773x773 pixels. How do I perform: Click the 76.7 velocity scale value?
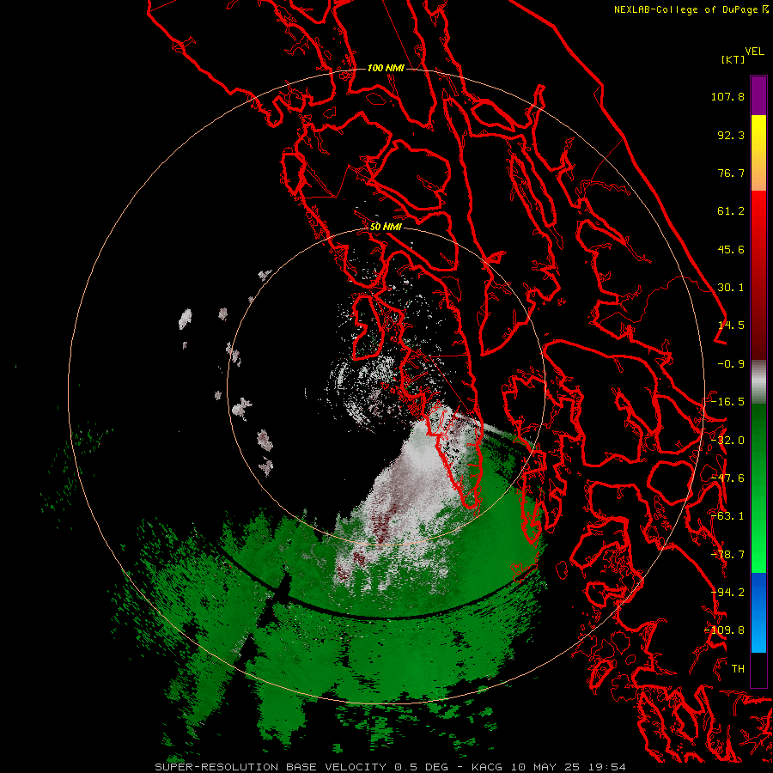click(731, 173)
